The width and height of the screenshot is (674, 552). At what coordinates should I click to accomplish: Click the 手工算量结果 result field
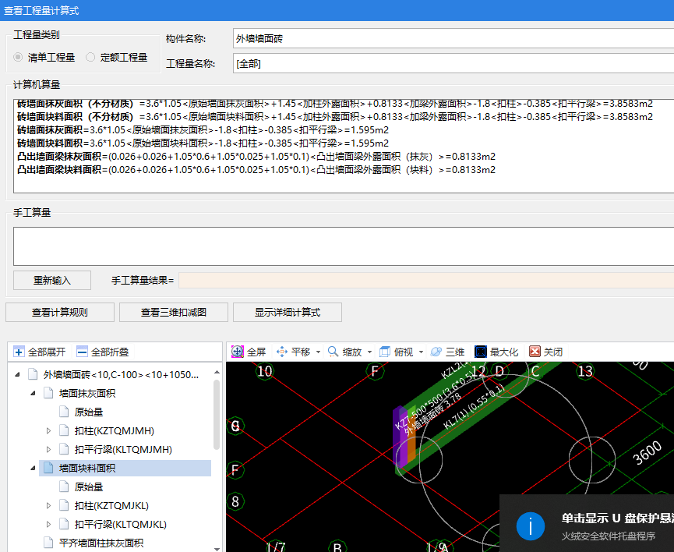coord(426,280)
